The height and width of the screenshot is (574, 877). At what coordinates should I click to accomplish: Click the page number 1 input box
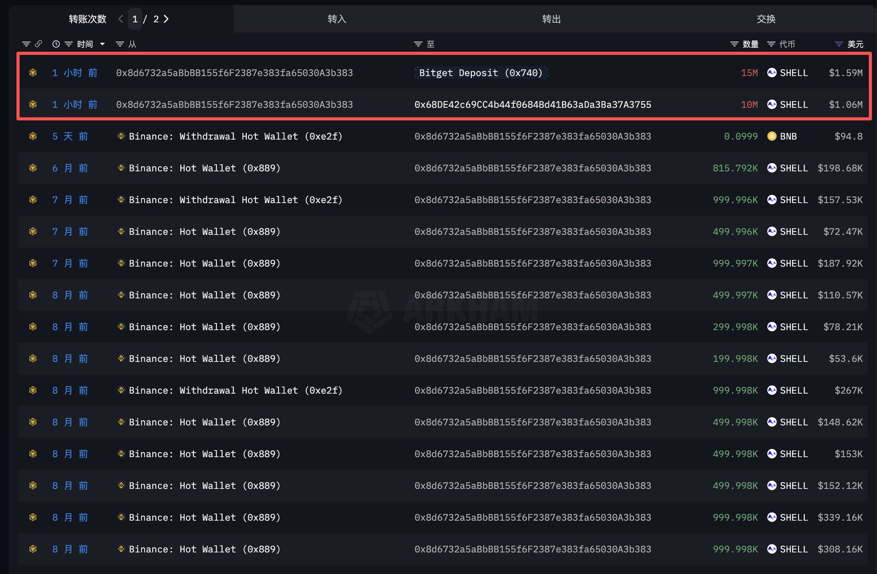click(135, 19)
